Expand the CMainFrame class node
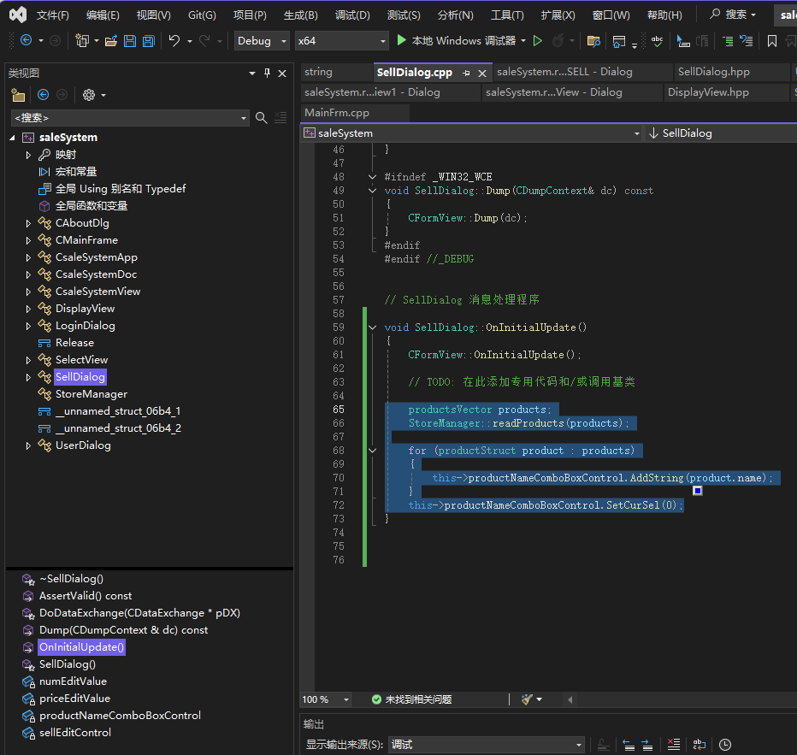 coord(28,240)
